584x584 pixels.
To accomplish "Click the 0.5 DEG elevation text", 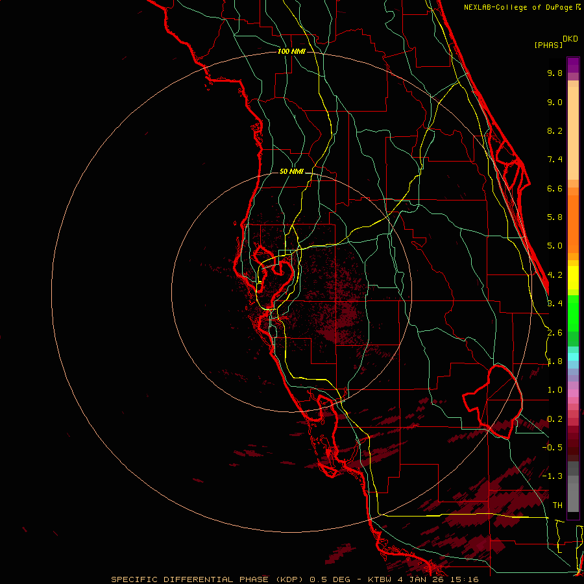I will tap(330, 579).
